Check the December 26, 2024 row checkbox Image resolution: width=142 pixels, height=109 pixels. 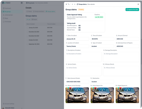pyautogui.click(x=27, y=32)
